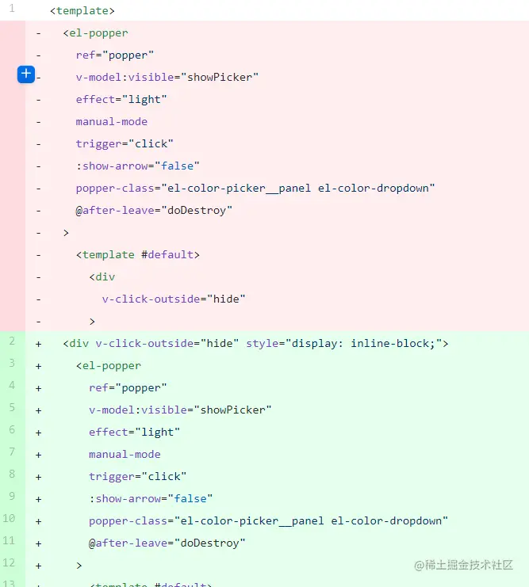The image size is (529, 587).
Task: Click added @after-leave="doDestroy" on line 11
Action: click(x=167, y=543)
